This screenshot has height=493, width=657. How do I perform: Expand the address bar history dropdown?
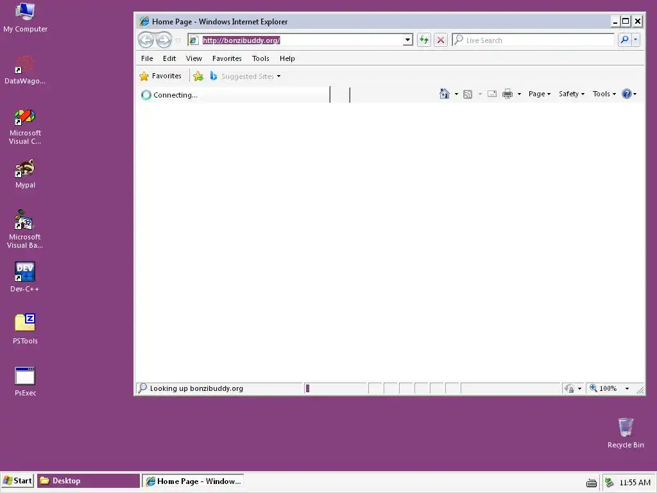[x=407, y=40]
